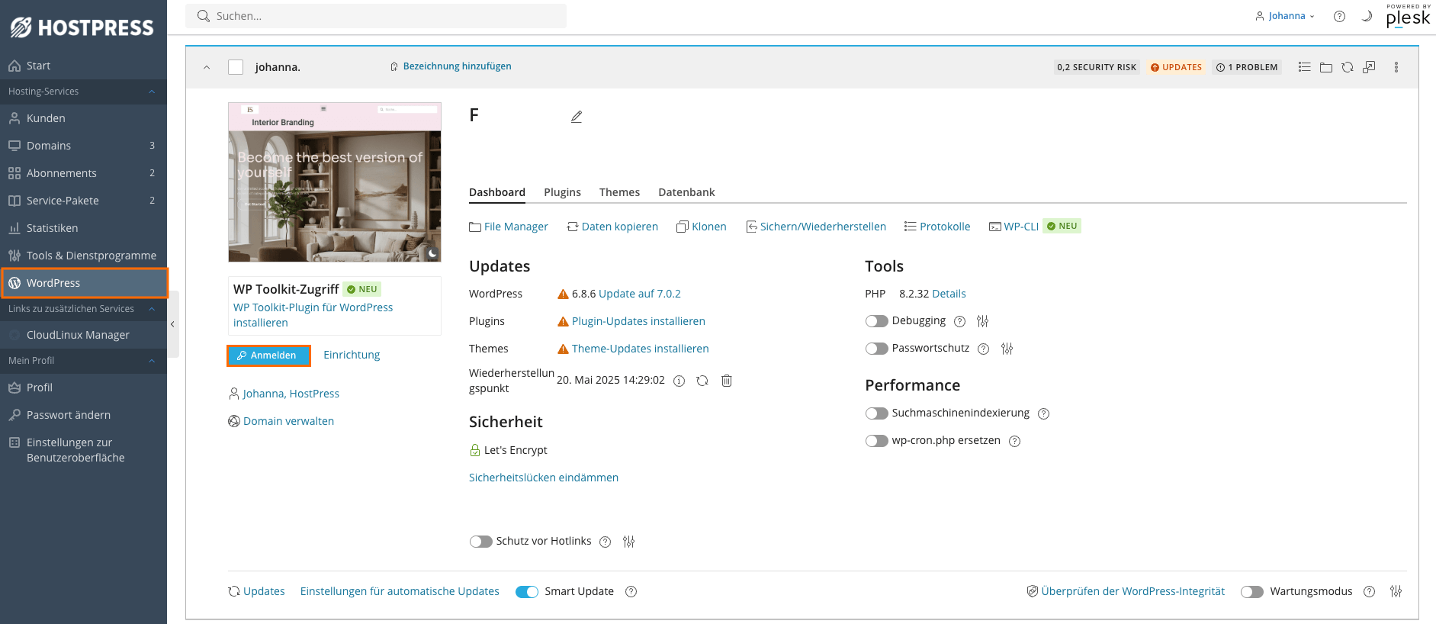Open WordPress in sidebar
This screenshot has height=624, width=1436.
click(x=83, y=283)
